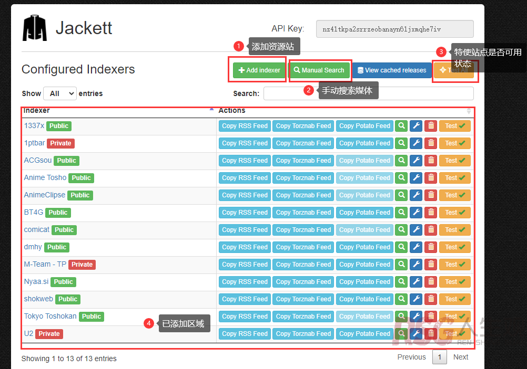This screenshot has height=369, width=527.
Task: Click the Private badge for 1ptbar
Action: pyautogui.click(x=60, y=143)
